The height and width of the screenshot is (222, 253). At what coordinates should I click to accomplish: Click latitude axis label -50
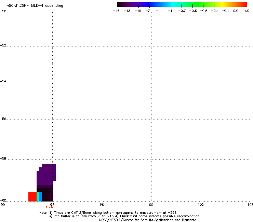click(x=3, y=11)
